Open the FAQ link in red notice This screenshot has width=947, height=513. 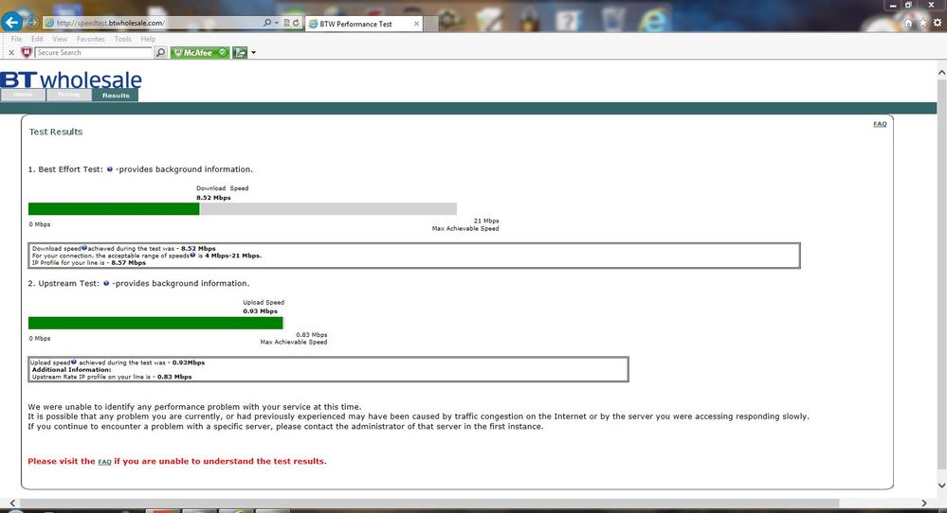click(x=104, y=462)
